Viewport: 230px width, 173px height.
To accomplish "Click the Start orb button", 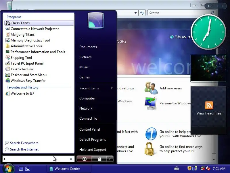I will [9, 168].
